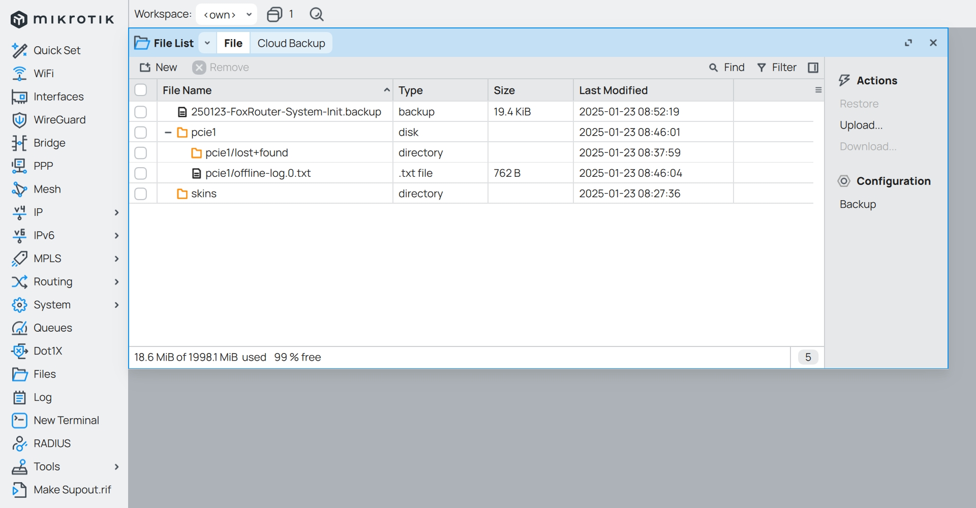Image resolution: width=976 pixels, height=508 pixels.
Task: Click the New file toolbar icon
Action: pyautogui.click(x=145, y=68)
